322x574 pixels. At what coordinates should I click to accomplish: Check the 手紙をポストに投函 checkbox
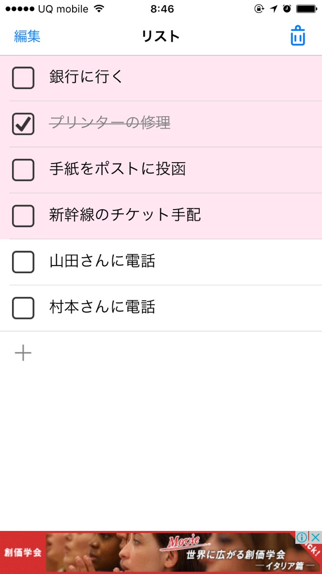23,170
